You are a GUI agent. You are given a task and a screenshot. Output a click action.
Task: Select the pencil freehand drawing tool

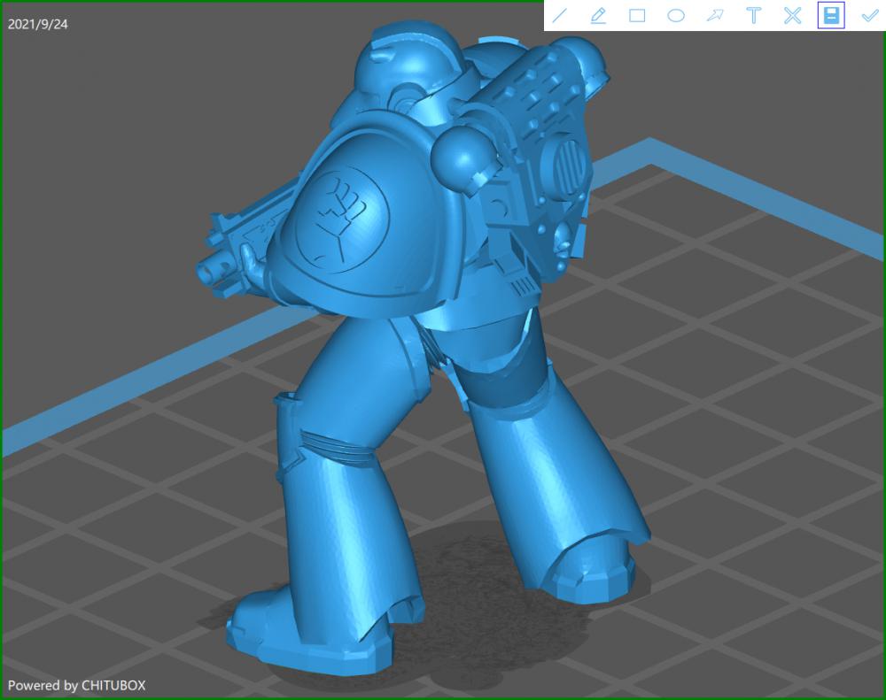click(598, 15)
